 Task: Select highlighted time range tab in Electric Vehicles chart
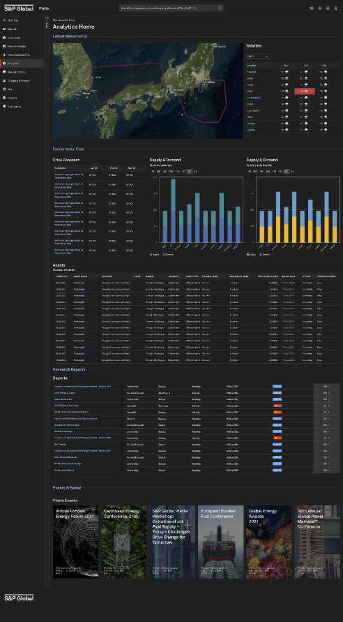[x=190, y=171]
